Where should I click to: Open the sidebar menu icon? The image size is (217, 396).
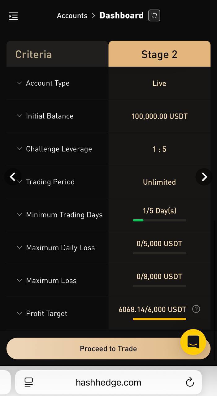[13, 16]
